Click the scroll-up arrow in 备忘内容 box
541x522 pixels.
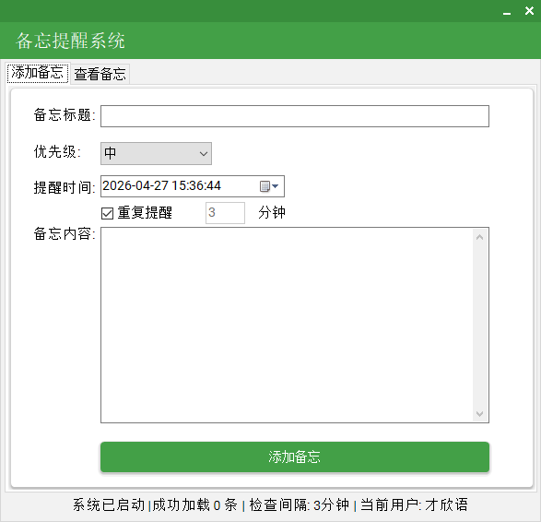click(479, 237)
